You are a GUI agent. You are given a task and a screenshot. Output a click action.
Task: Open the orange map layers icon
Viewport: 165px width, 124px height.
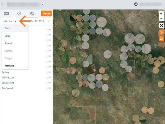pyautogui.click(x=161, y=39)
